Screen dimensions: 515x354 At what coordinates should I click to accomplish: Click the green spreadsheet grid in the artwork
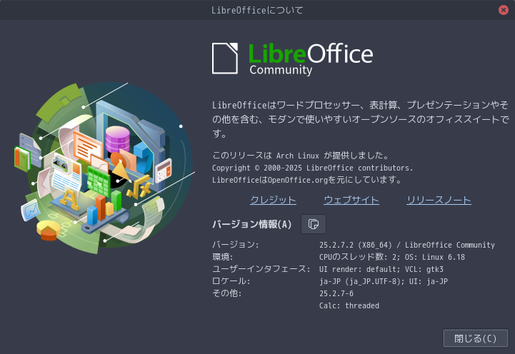tap(98, 181)
